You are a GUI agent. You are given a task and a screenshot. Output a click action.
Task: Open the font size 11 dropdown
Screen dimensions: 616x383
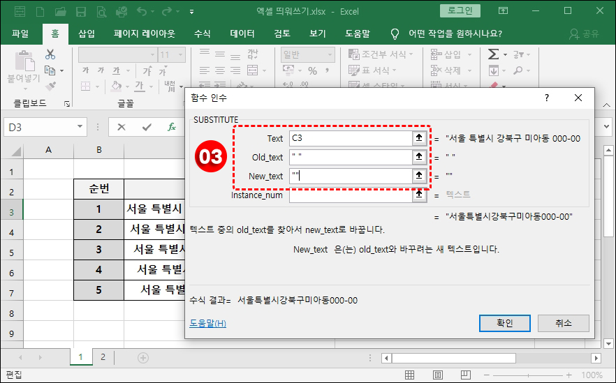pos(181,55)
